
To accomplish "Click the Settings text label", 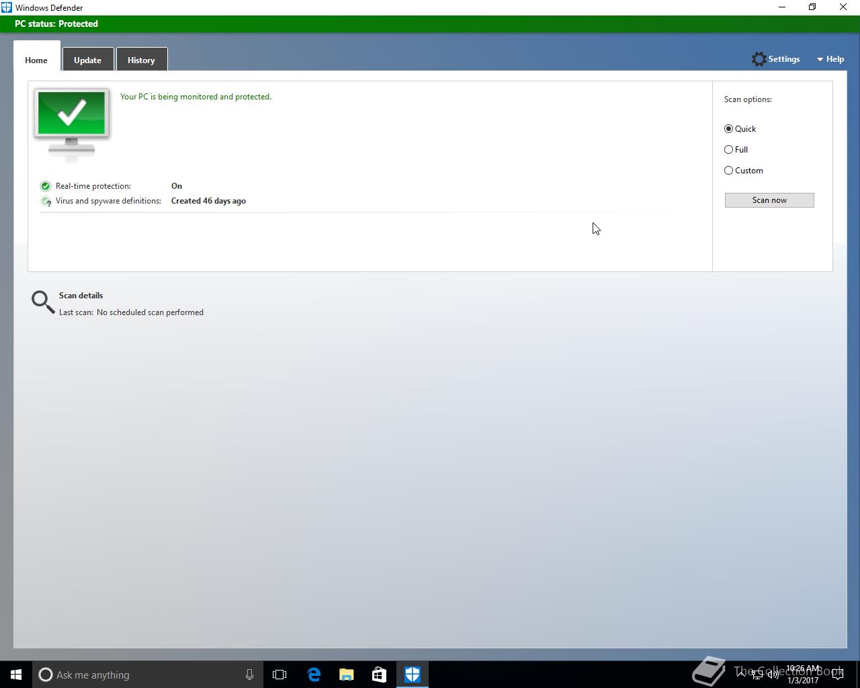I will (x=784, y=59).
